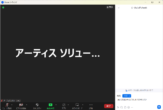The width and height of the screenshot is (163, 110).
Task: Expand video options arrow beside camera
Action: tap(26, 105)
